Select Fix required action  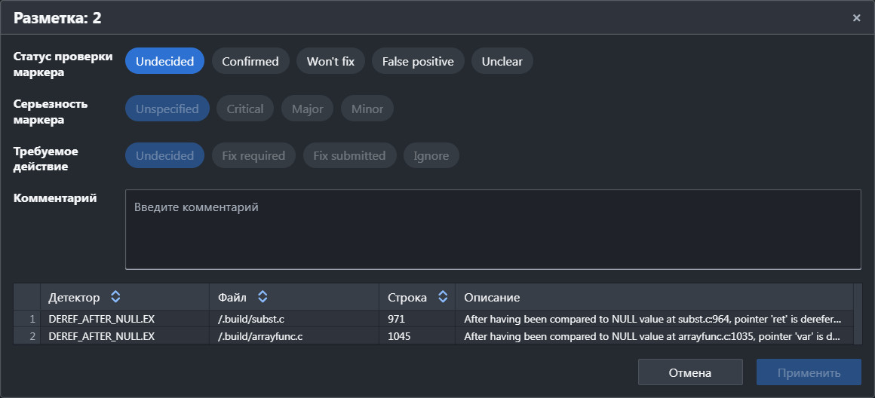253,156
